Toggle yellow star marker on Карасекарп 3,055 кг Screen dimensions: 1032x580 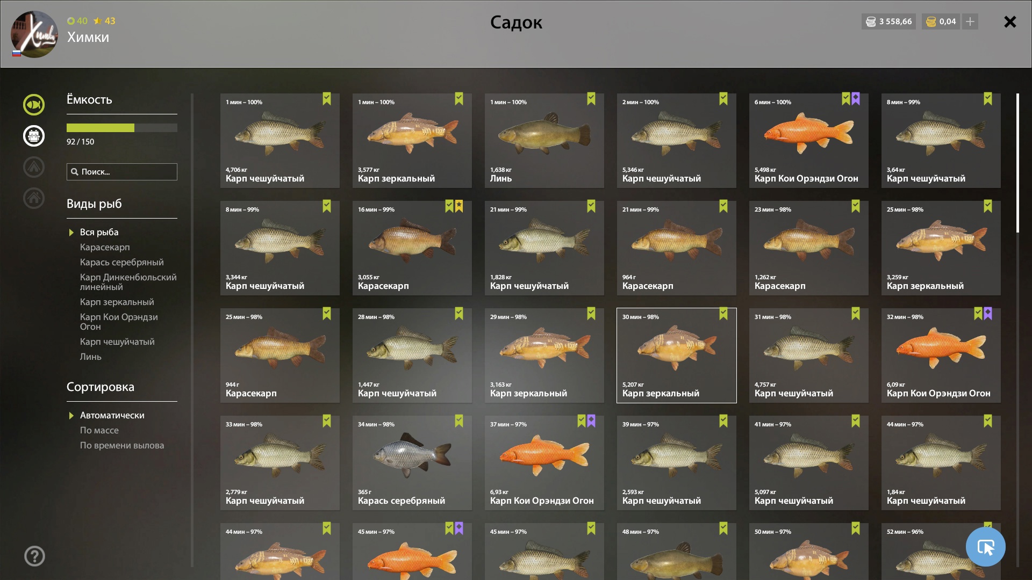point(459,206)
